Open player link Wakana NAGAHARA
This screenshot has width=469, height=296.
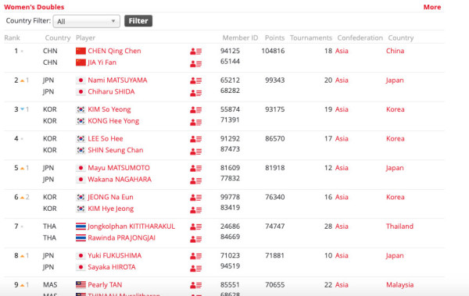click(120, 180)
